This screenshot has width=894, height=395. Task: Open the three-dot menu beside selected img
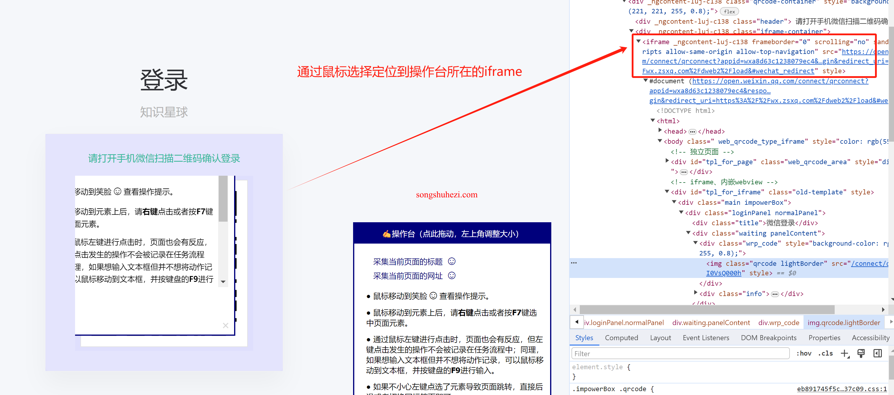point(574,263)
